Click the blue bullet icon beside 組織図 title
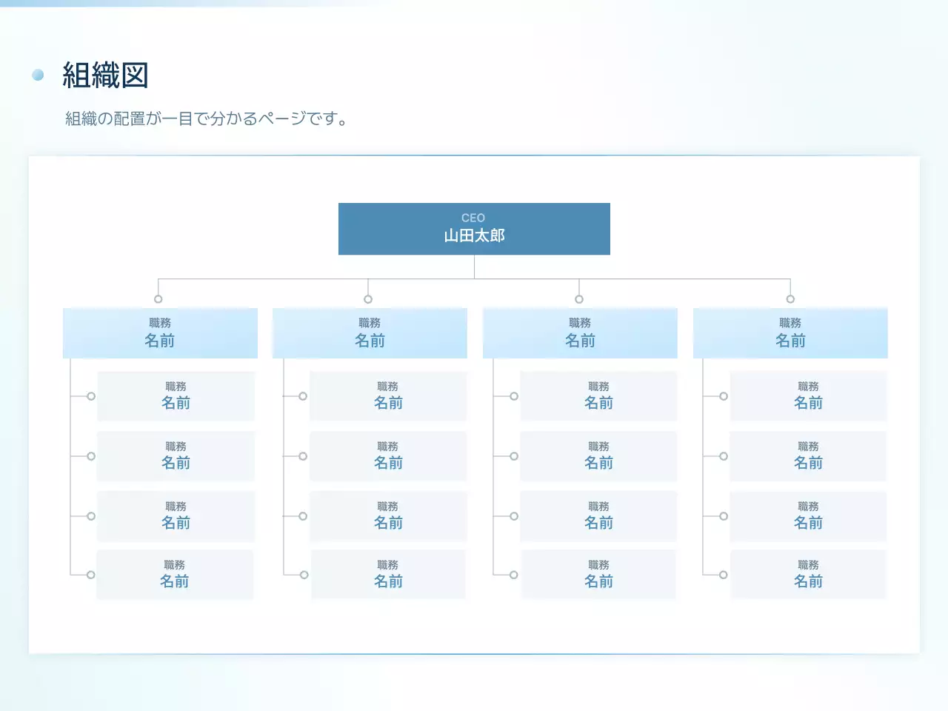 38,74
